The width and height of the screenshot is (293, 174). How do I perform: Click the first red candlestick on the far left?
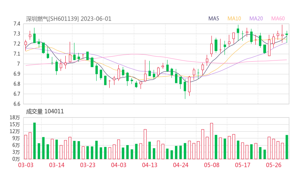click(26, 43)
